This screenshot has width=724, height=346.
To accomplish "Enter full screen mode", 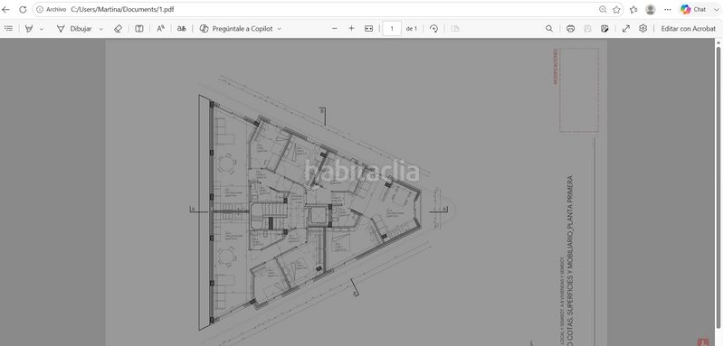I will (626, 29).
